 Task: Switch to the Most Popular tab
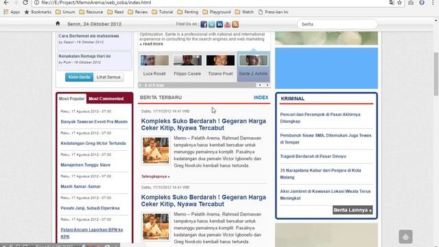point(71,99)
